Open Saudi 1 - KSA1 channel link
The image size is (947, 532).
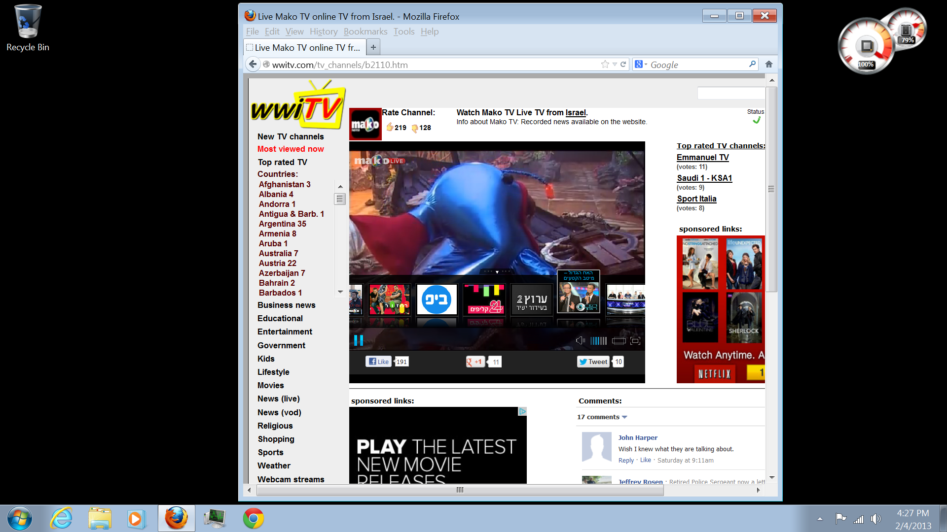coord(704,178)
